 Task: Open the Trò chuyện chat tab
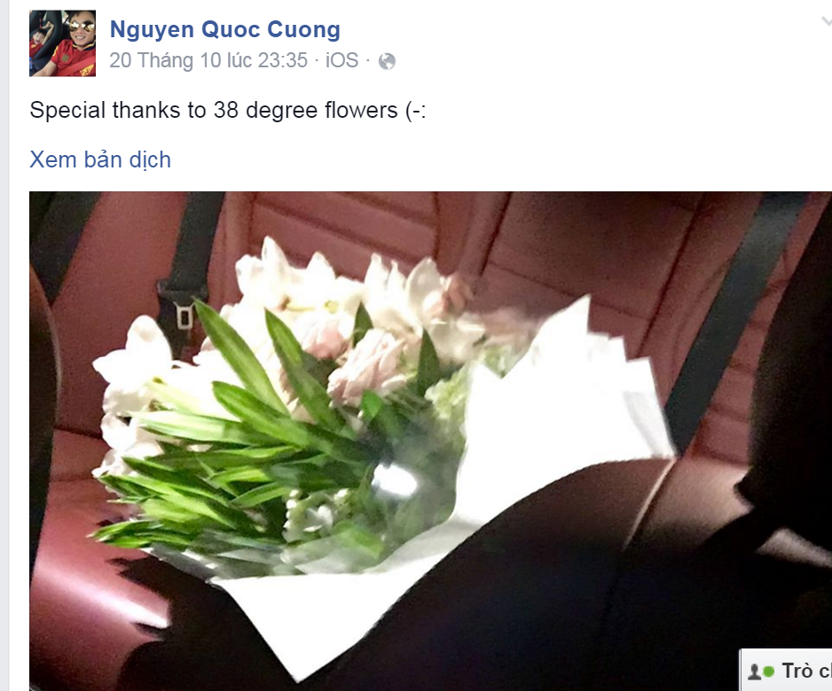(787, 671)
